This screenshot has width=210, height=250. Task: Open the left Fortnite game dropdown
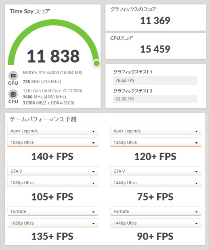pos(52,211)
